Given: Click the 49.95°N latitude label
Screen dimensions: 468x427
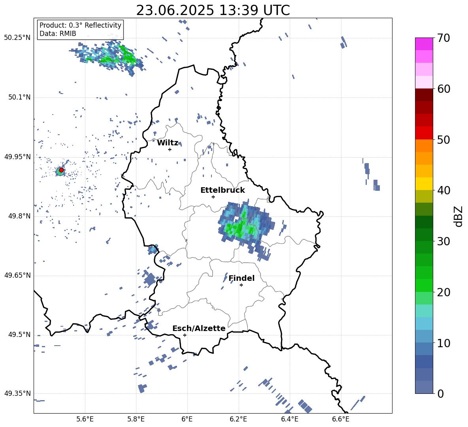Looking at the screenshot, I should coord(17,156).
